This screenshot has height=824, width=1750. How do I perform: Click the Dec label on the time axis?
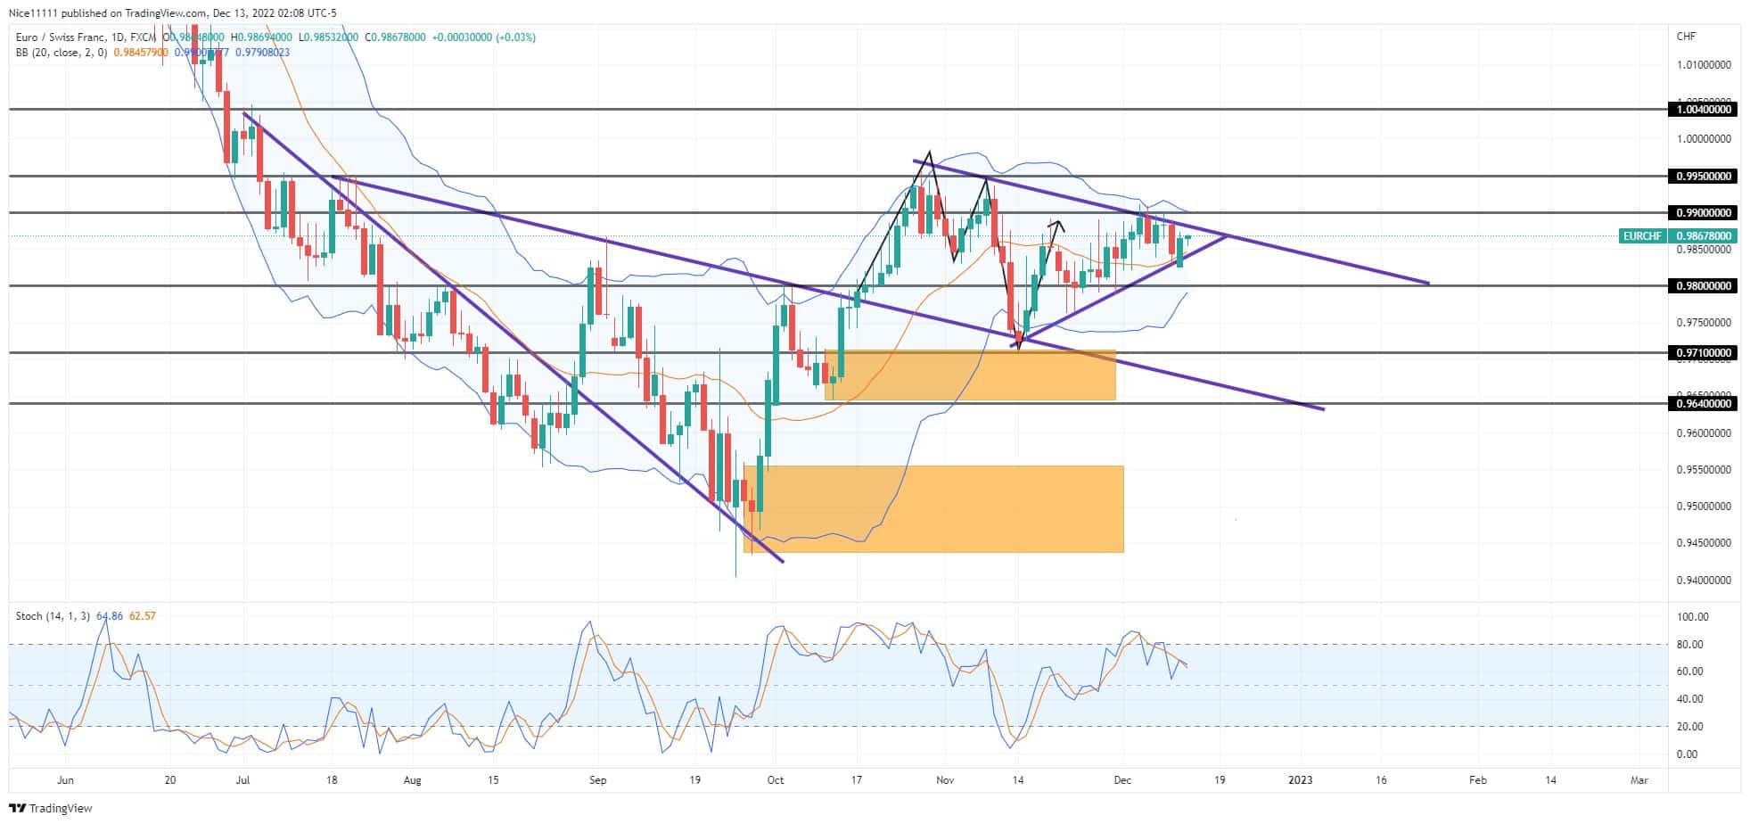pyautogui.click(x=1122, y=780)
